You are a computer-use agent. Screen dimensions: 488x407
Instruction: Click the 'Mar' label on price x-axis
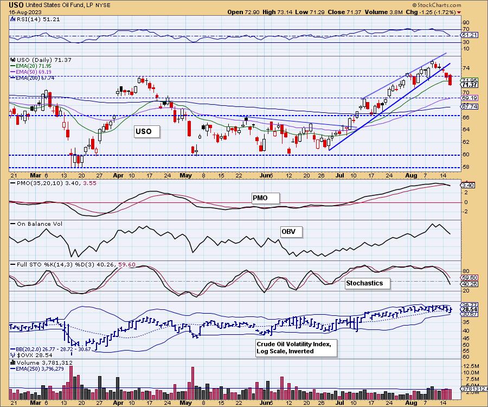pos(35,176)
